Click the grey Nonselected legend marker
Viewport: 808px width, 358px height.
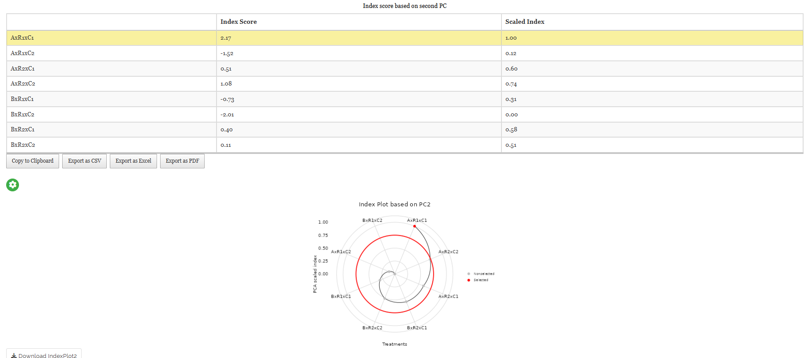468,274
